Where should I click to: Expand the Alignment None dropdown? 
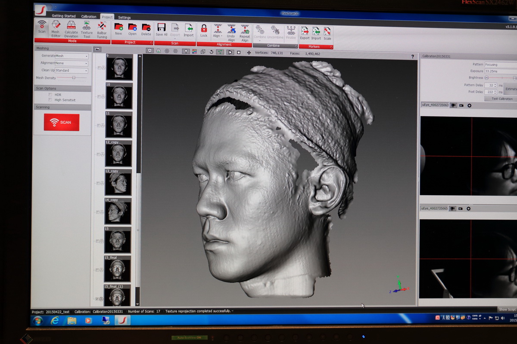pyautogui.click(x=72, y=63)
